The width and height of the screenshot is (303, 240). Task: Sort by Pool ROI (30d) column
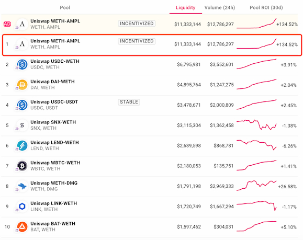[266, 7]
